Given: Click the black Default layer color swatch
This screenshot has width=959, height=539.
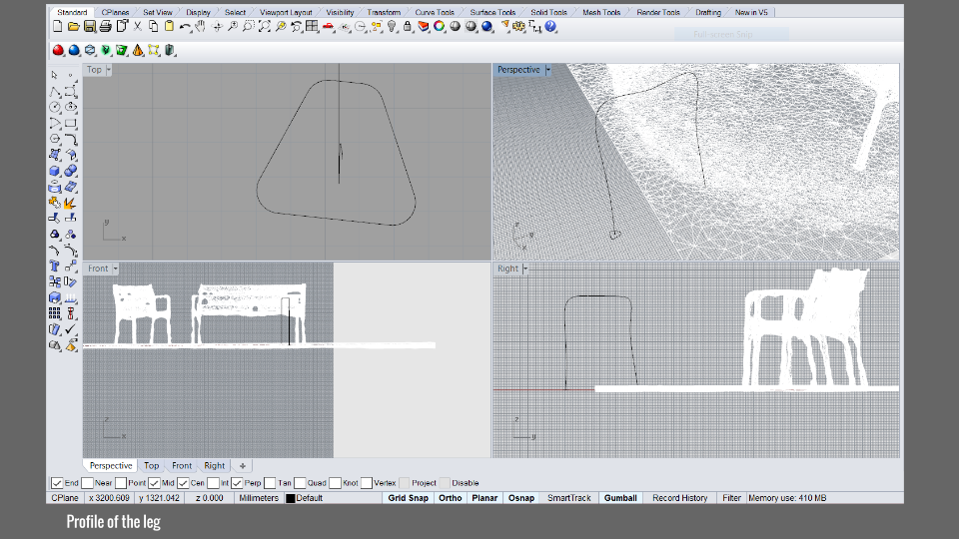Looking at the screenshot, I should [x=291, y=498].
